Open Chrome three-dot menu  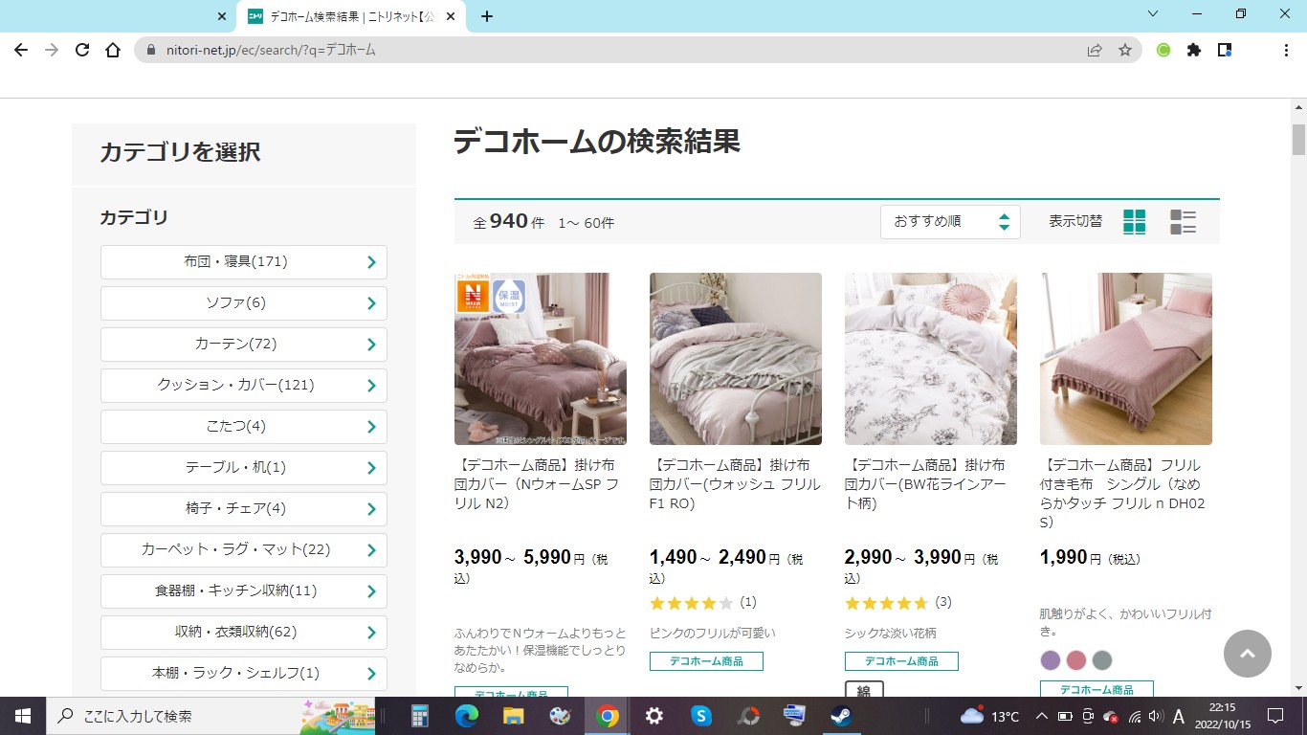point(1286,50)
